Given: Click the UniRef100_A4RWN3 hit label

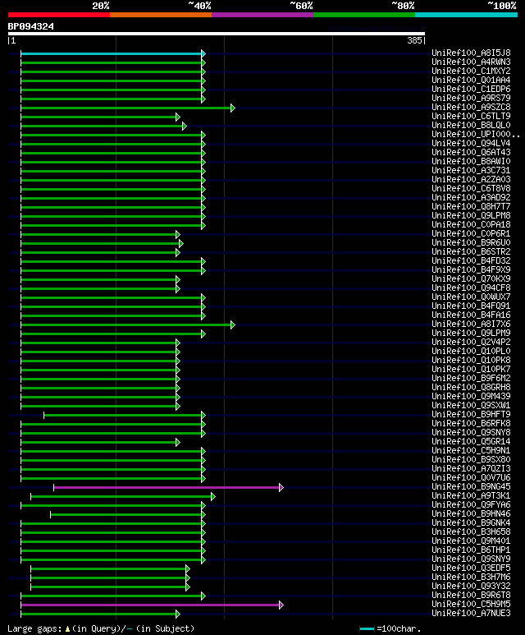Looking at the screenshot, I should pyautogui.click(x=471, y=62).
